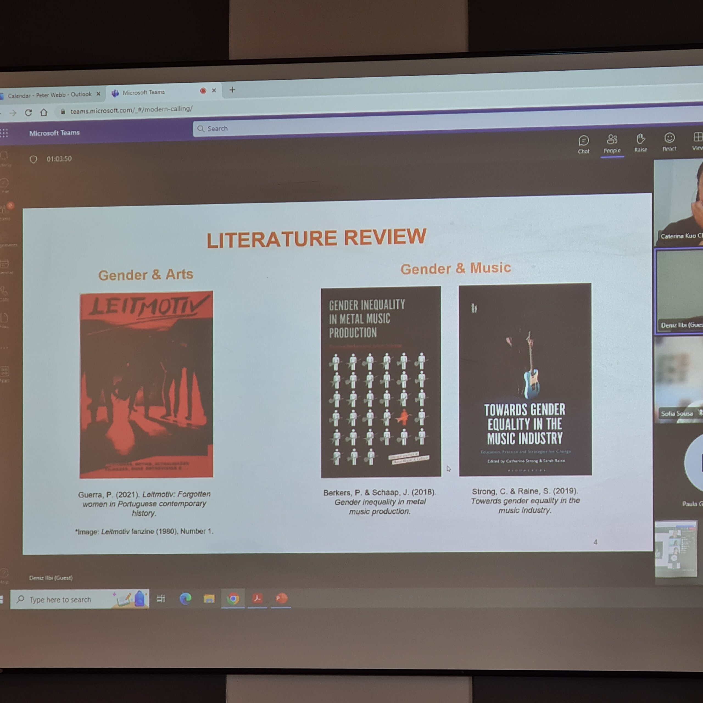This screenshot has height=703, width=703.
Task: Click the meeting timer 01:03:50
Action: [59, 159]
